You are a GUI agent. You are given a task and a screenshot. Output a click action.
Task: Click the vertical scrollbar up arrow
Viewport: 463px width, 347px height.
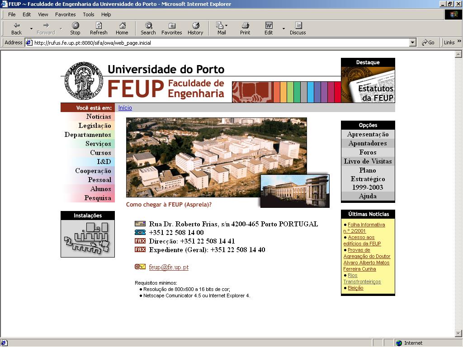click(x=458, y=54)
